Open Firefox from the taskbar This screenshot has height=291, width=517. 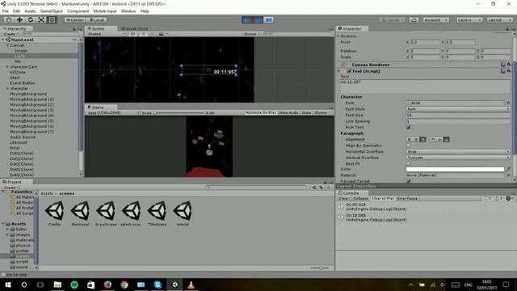tap(107, 285)
